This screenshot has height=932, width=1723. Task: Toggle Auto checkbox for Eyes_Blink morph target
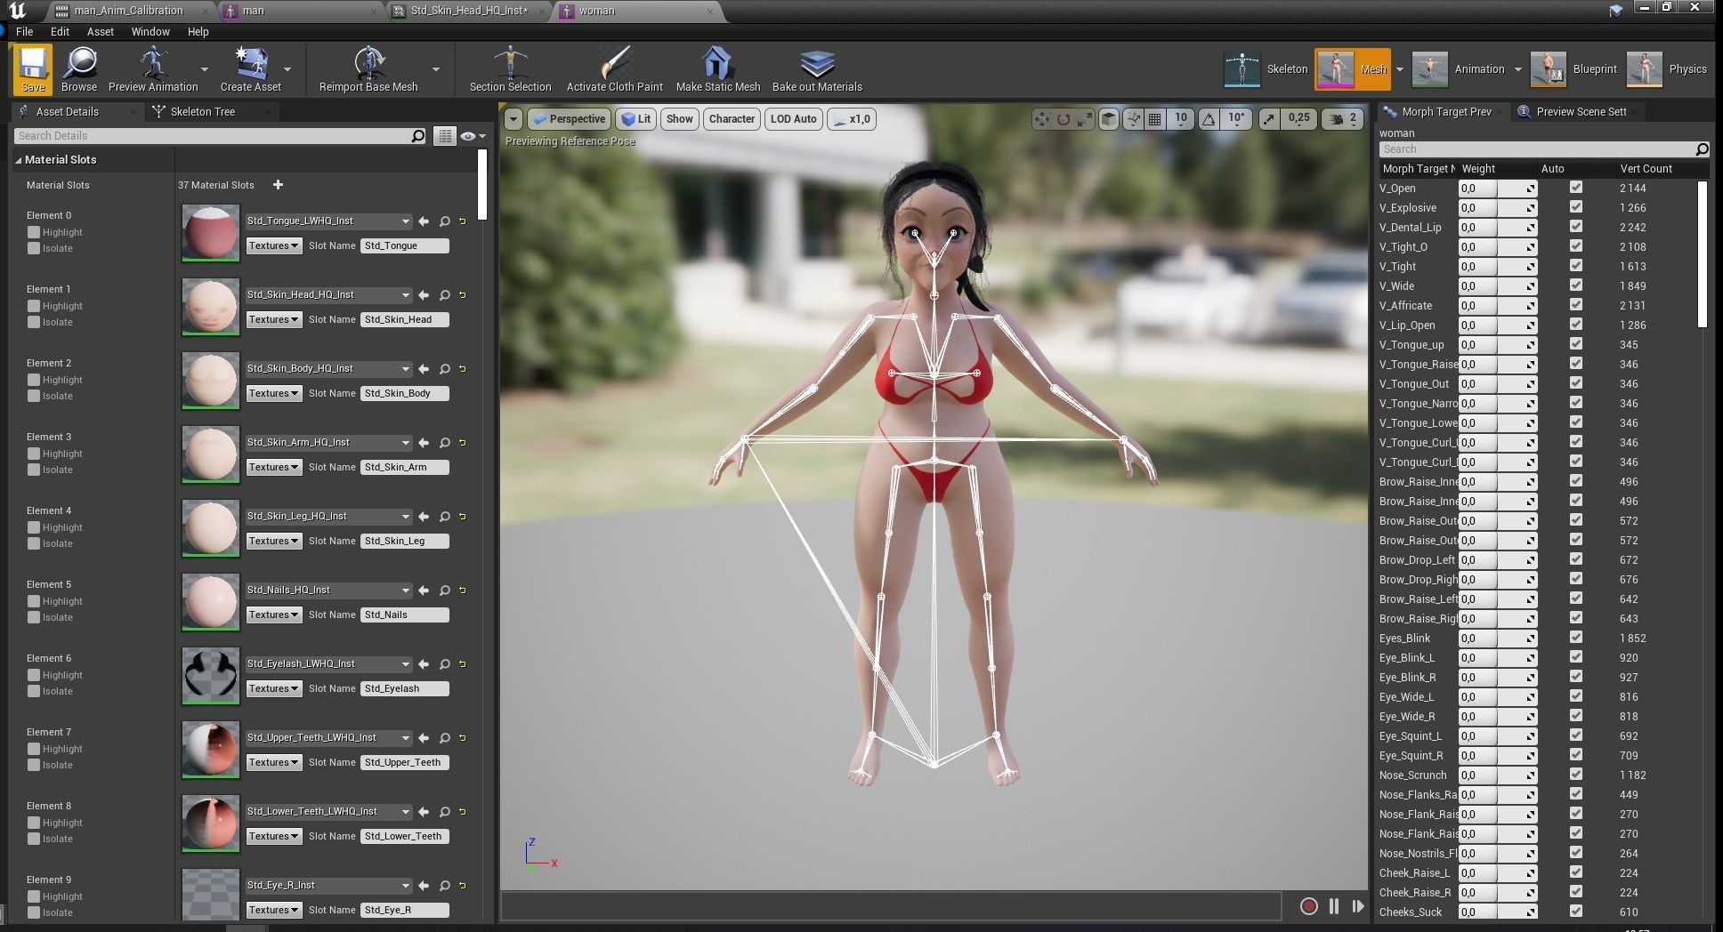point(1576,638)
